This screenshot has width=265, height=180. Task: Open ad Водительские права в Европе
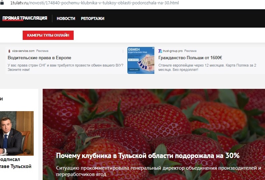[39, 58]
